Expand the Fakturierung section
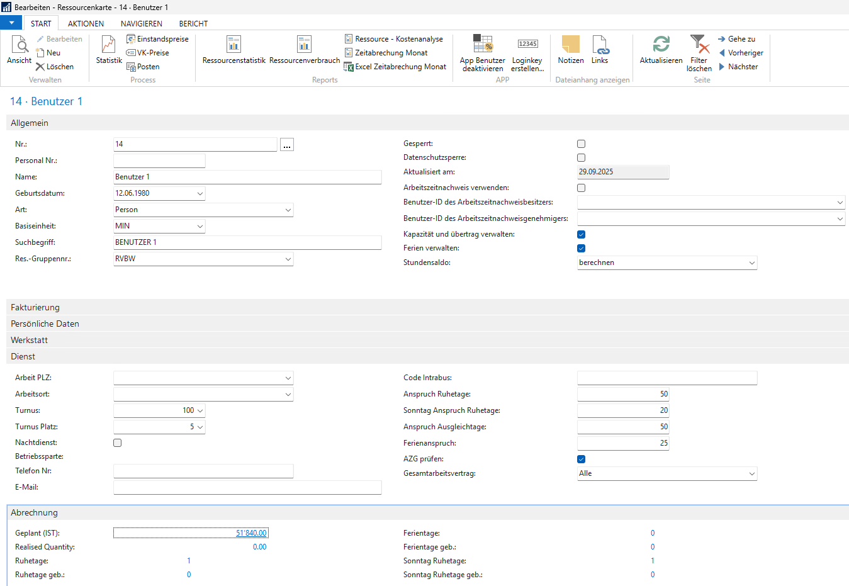Screen dimensions: 849x586 [35, 308]
